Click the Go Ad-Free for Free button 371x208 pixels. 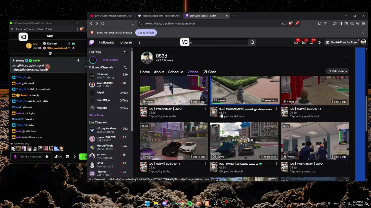click(341, 42)
